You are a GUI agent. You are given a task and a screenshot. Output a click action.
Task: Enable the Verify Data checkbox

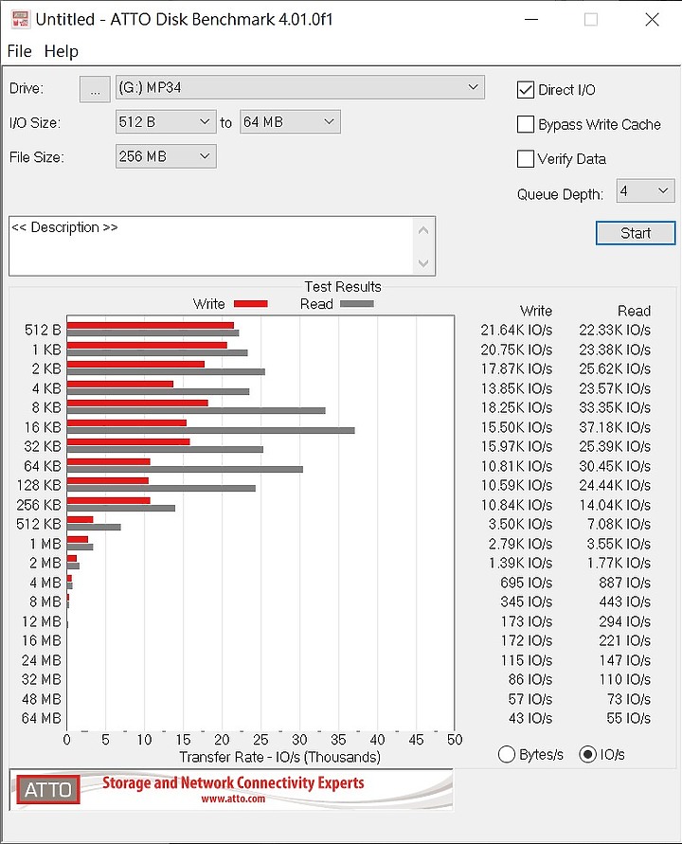526,159
